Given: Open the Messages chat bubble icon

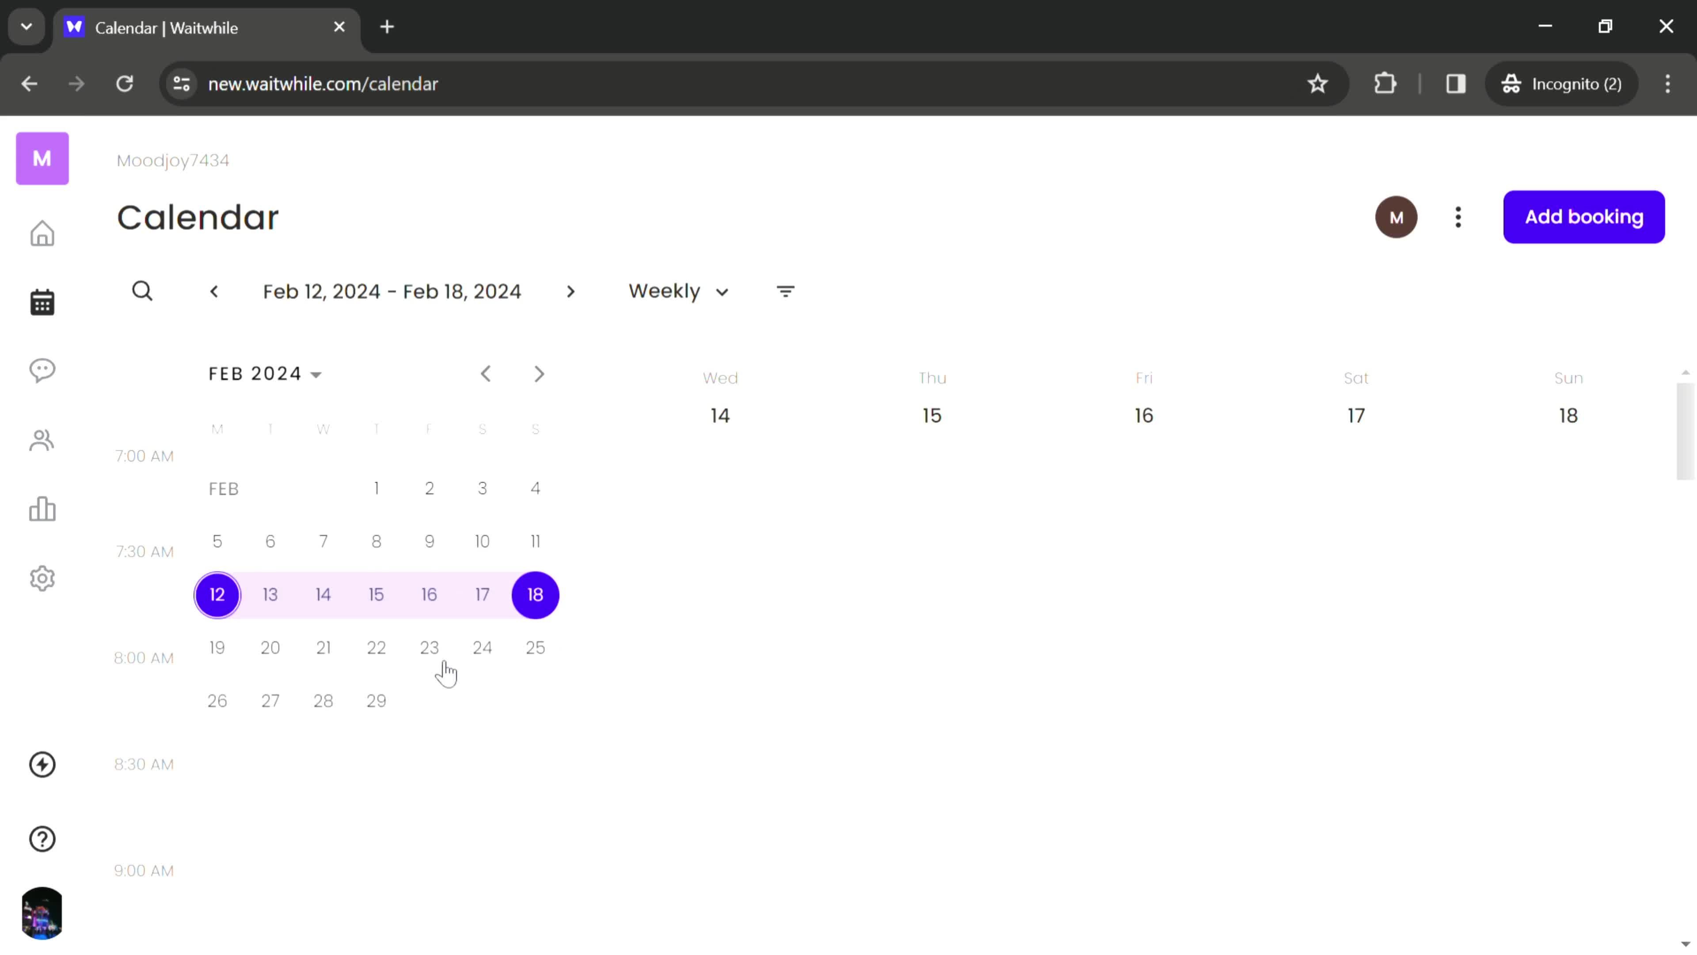Looking at the screenshot, I should [x=42, y=371].
